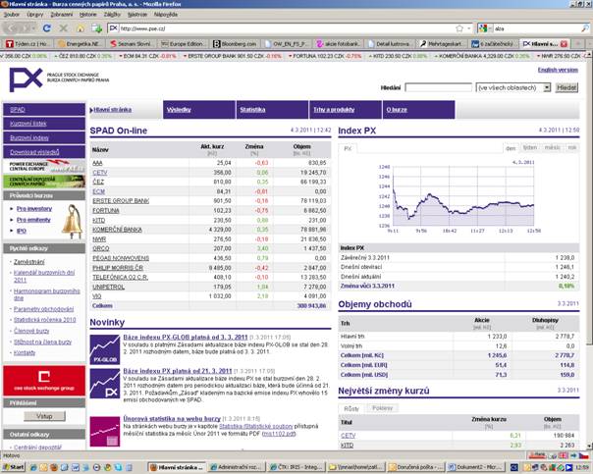Select the Výsledky navigation tab

click(199, 110)
